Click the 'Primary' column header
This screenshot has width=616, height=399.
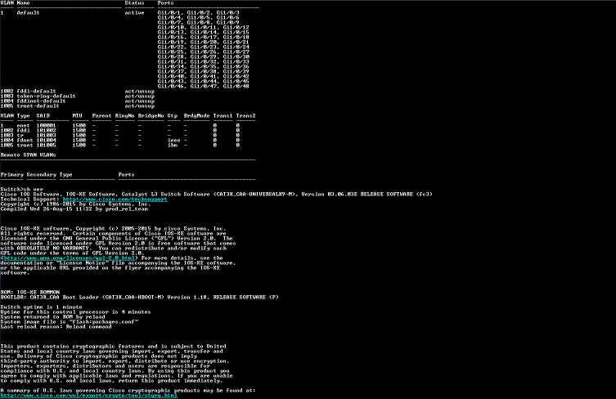(x=12, y=174)
